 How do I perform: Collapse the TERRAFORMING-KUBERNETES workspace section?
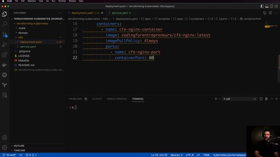click(38, 19)
